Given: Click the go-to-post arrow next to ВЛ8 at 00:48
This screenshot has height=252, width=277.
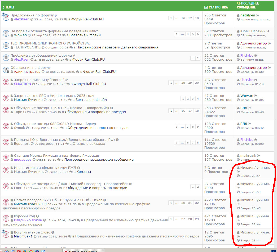Looking at the screenshot, I should pos(249,108).
